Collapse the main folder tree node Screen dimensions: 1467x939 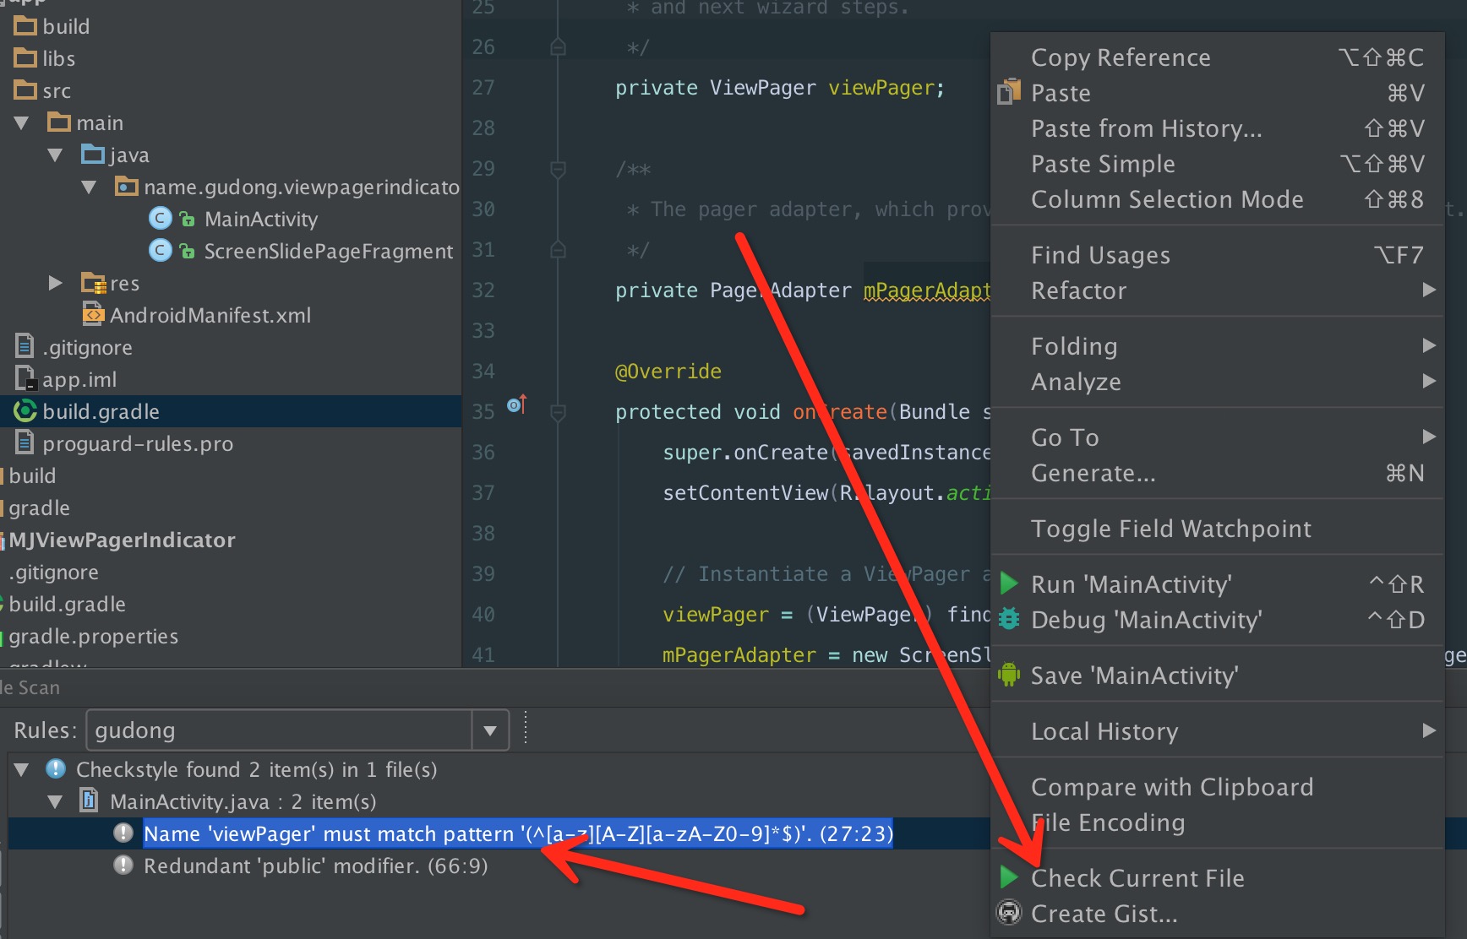[x=22, y=123]
